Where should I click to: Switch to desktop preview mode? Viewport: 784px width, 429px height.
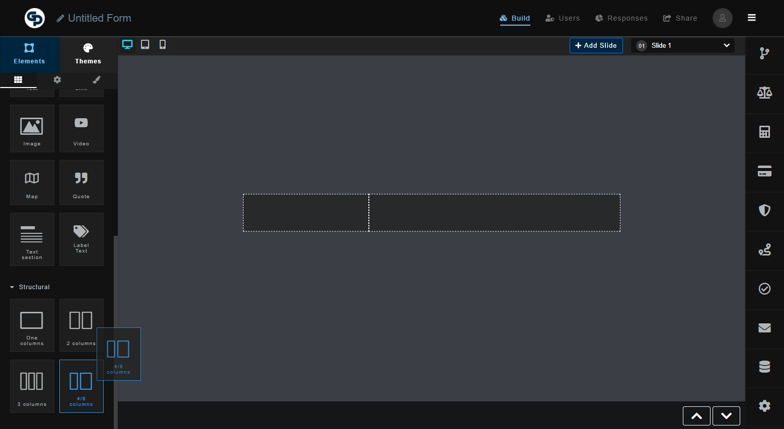coord(127,45)
